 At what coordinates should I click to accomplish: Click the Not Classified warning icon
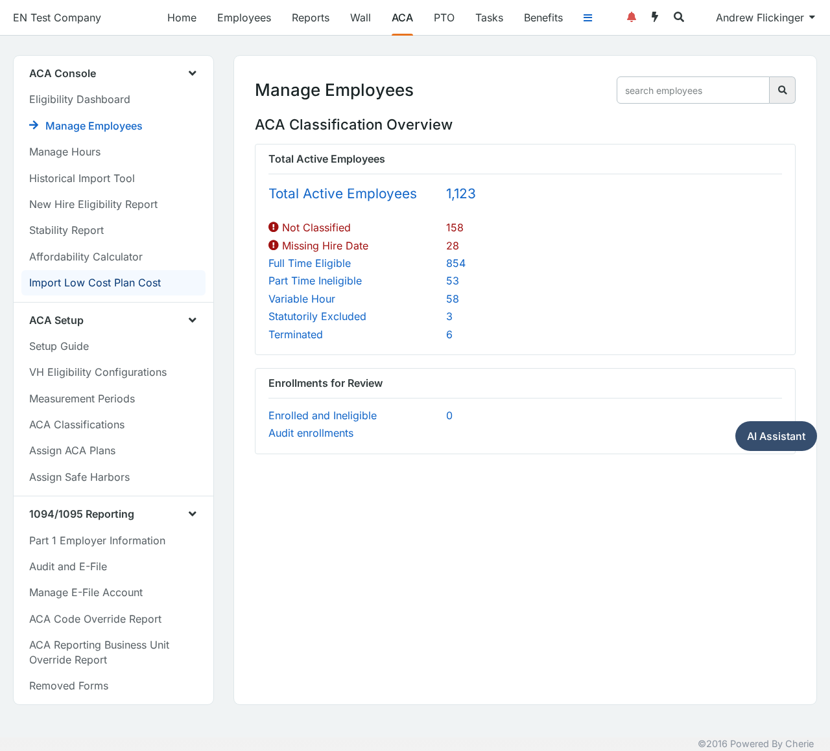[x=274, y=227]
